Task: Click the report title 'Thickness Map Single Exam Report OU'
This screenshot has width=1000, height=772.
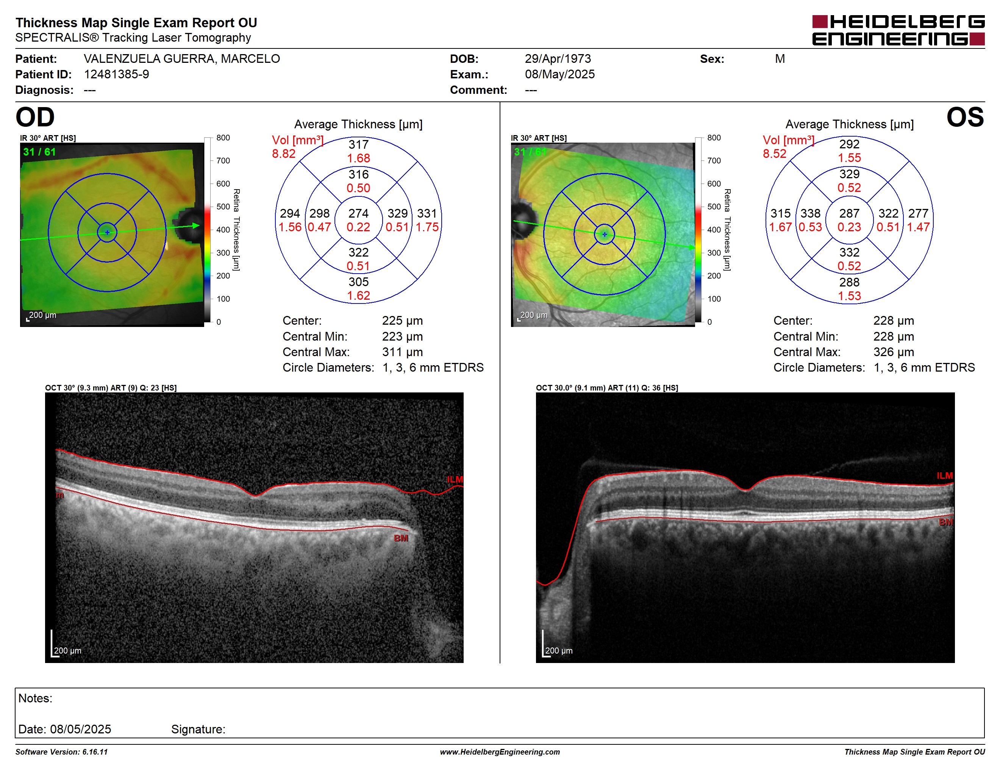Action: pyautogui.click(x=136, y=22)
